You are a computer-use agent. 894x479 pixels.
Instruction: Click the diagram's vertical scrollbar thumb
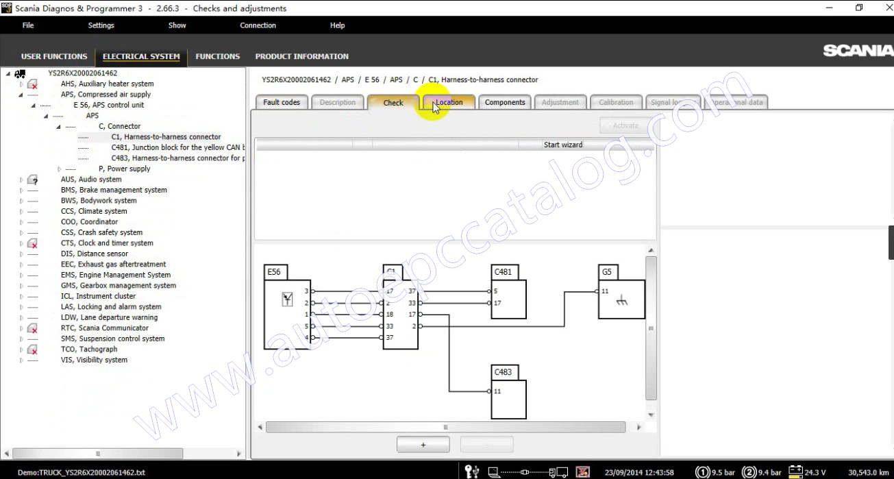[x=651, y=328]
